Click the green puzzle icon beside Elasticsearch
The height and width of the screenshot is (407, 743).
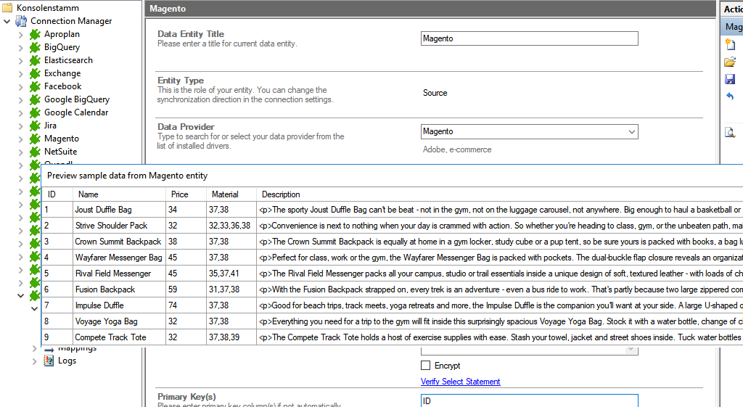pyautogui.click(x=35, y=60)
